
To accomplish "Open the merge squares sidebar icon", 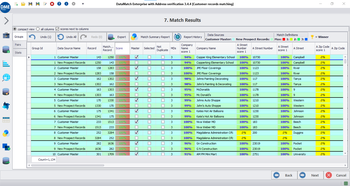I will pyautogui.click(x=6, y=147).
